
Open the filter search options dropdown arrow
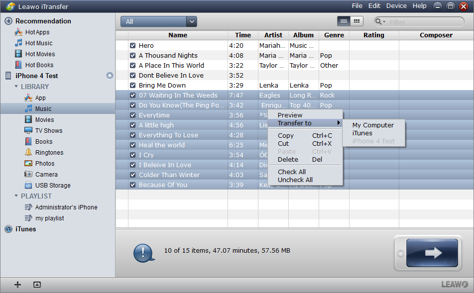click(x=384, y=22)
